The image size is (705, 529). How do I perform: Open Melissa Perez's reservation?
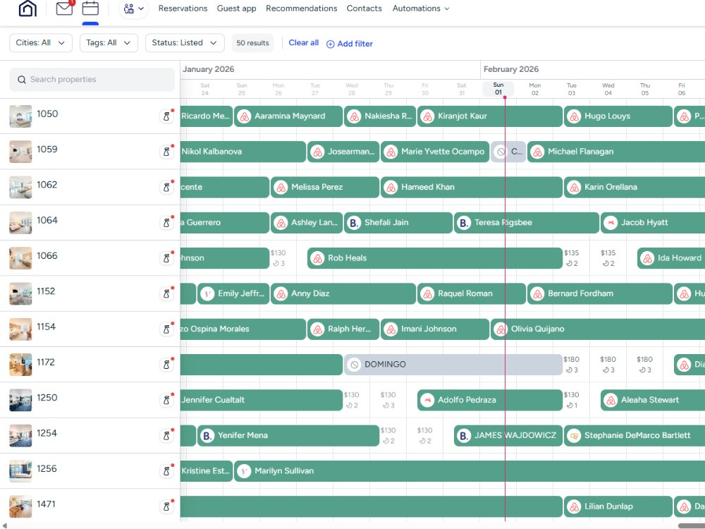tap(324, 187)
